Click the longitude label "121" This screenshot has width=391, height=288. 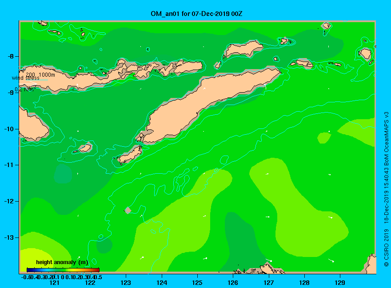[x=54, y=283]
